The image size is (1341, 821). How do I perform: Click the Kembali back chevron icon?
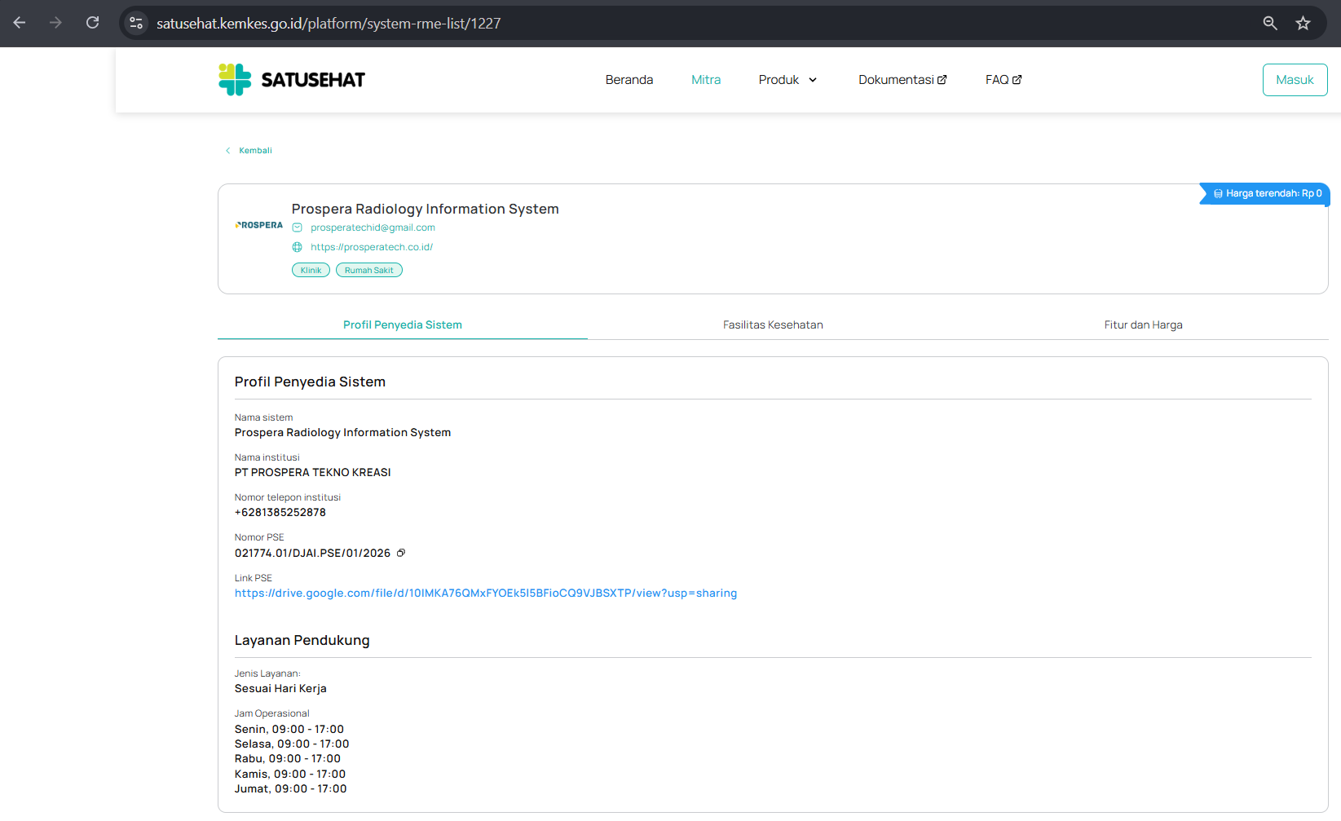[227, 151]
